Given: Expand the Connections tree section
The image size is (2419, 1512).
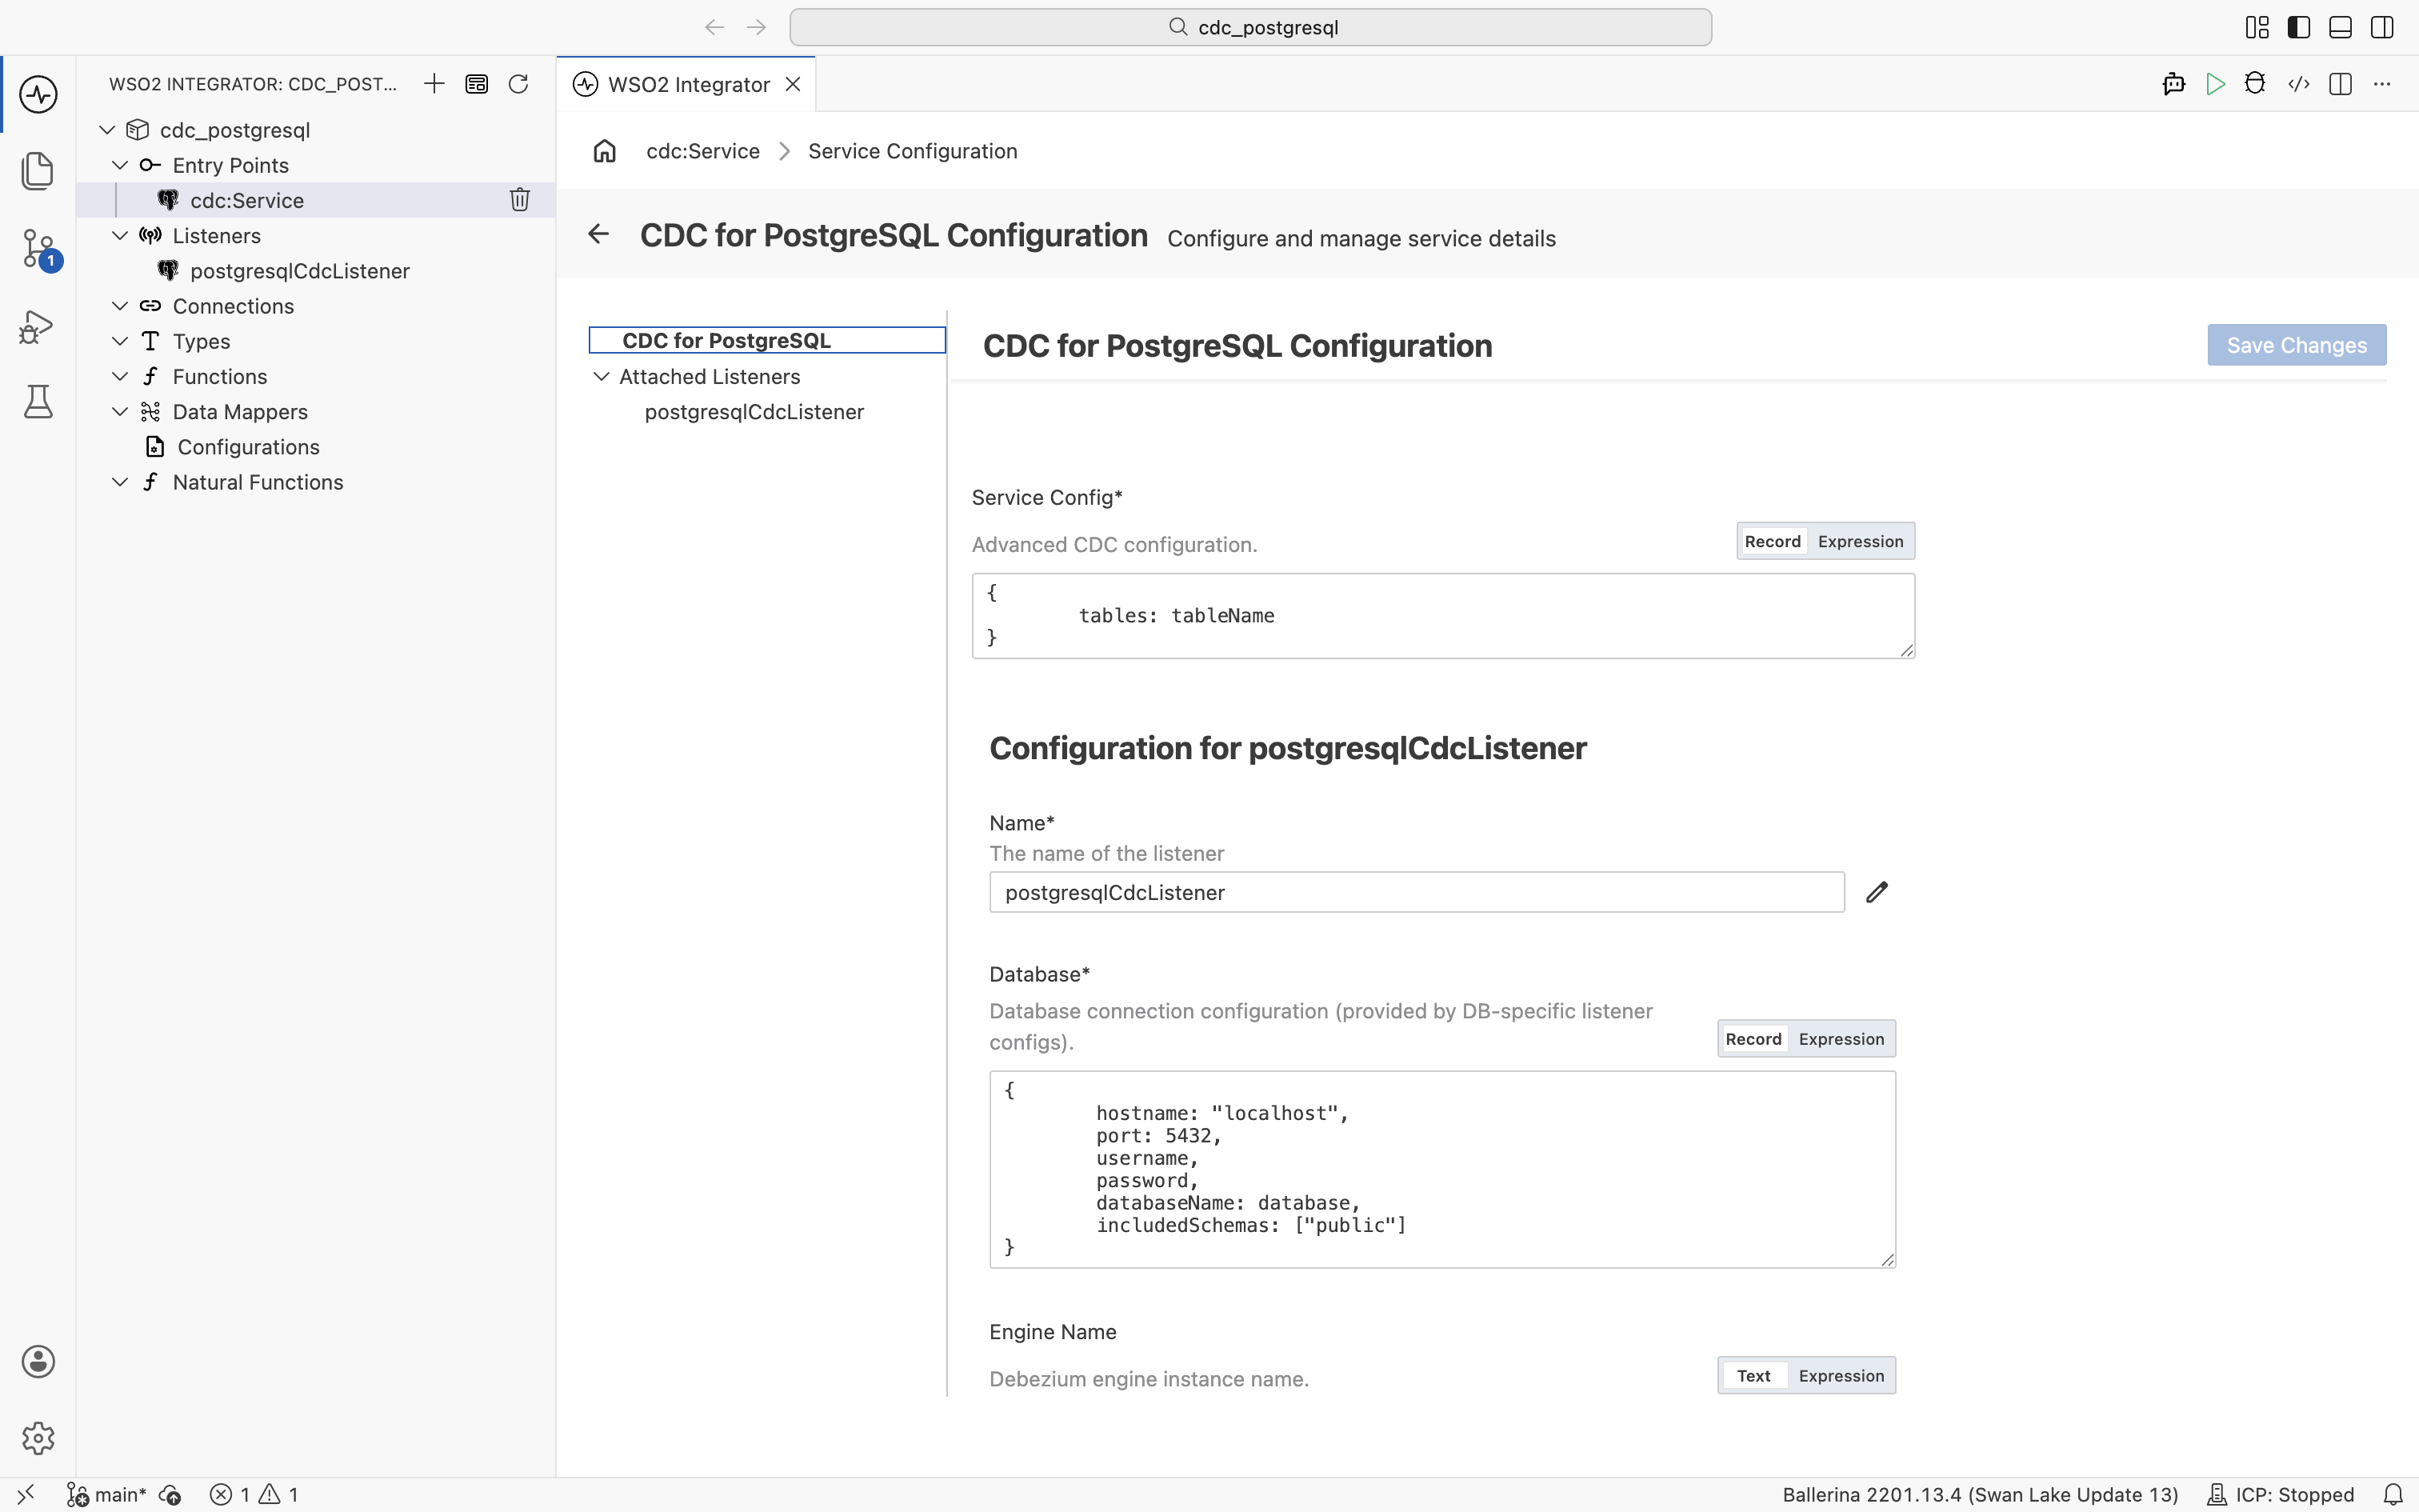Looking at the screenshot, I should (120, 306).
